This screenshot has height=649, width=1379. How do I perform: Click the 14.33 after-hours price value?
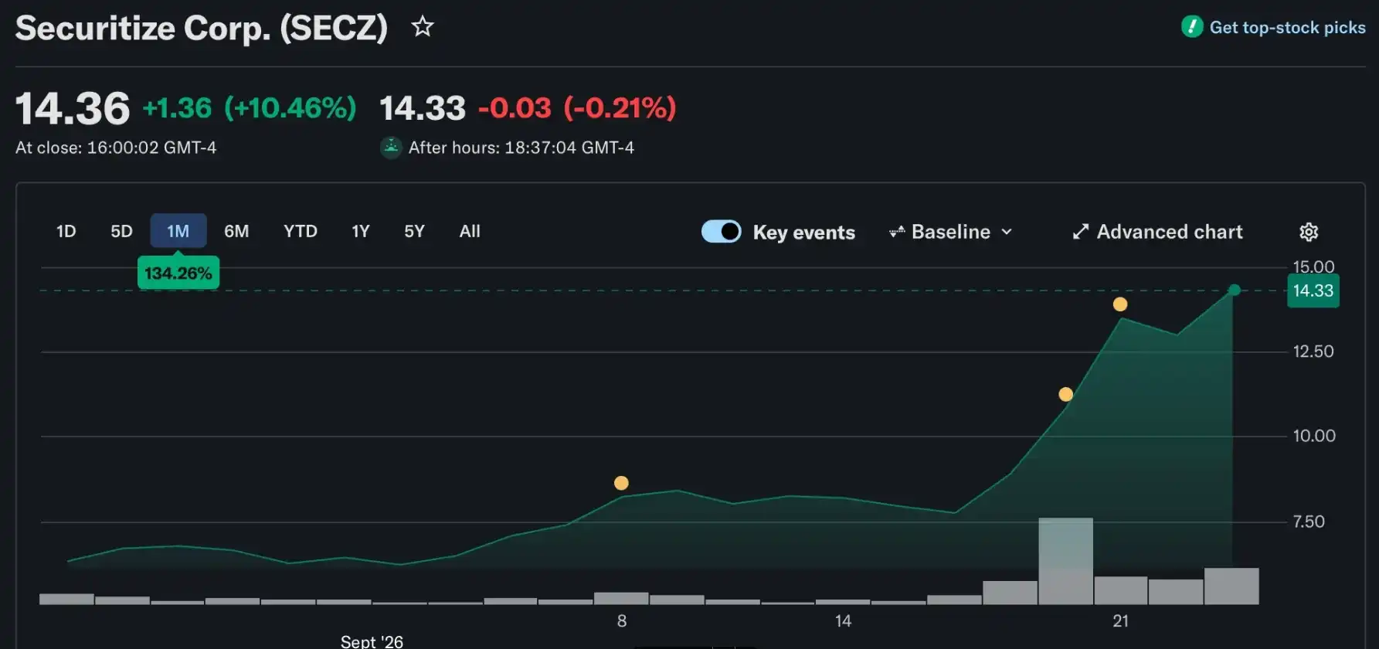point(423,108)
